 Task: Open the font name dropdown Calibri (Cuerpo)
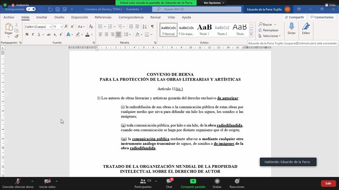click(x=50, y=27)
